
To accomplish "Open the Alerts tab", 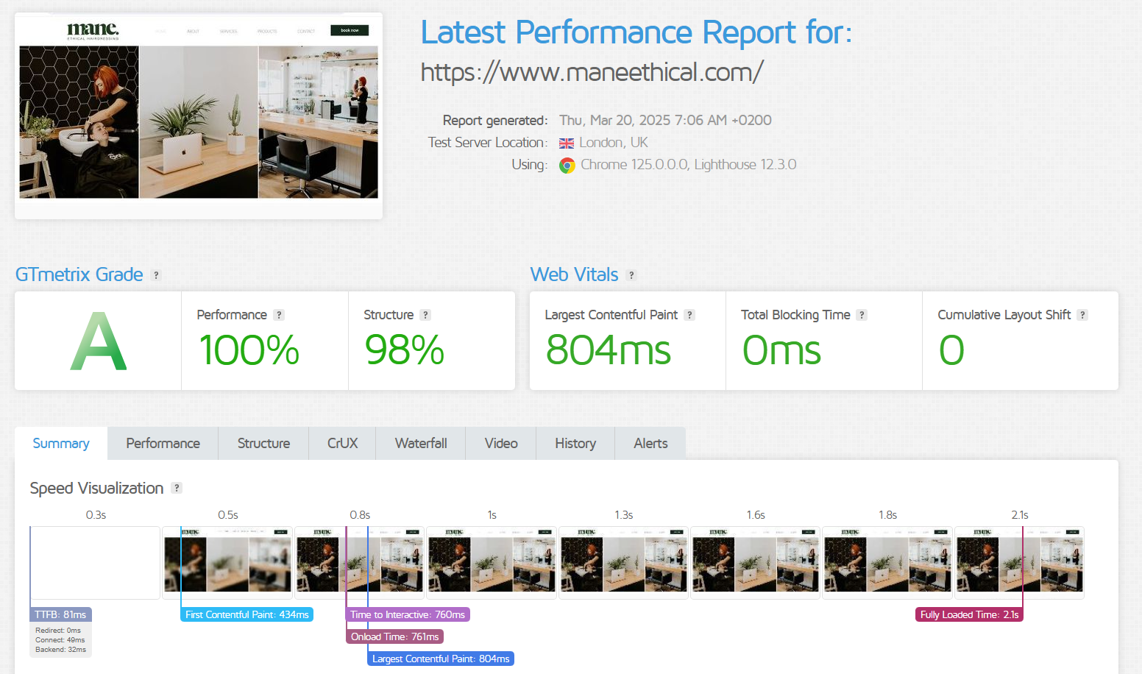I will 651,444.
